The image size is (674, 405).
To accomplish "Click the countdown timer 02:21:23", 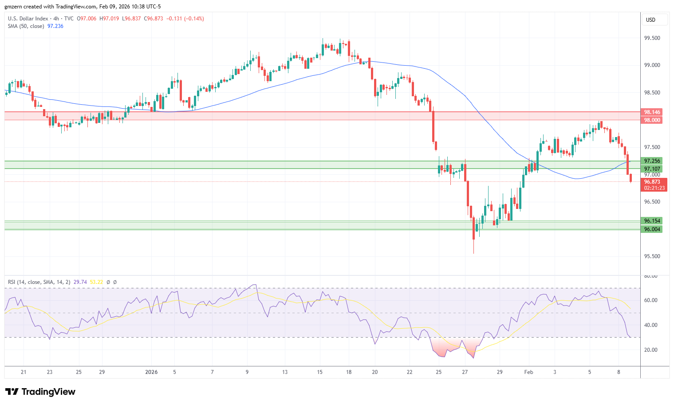I will [654, 188].
